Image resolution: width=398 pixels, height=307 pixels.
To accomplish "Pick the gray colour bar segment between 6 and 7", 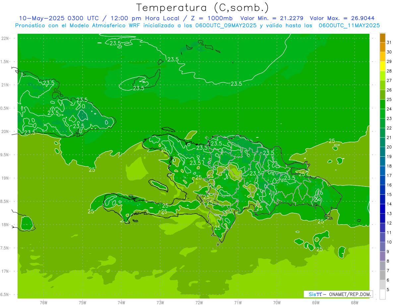I will pyautogui.click(x=382, y=276).
